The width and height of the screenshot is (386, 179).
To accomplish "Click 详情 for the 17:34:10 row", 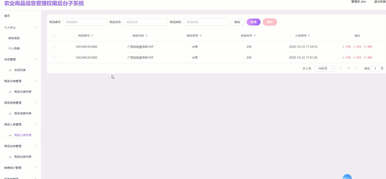I will pyautogui.click(x=346, y=47).
